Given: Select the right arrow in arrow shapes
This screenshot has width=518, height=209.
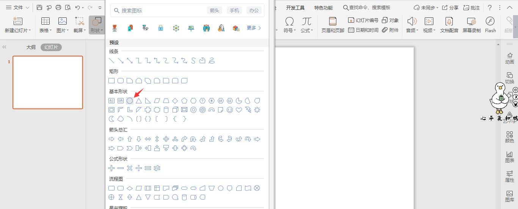Looking at the screenshot, I should click(111, 139).
